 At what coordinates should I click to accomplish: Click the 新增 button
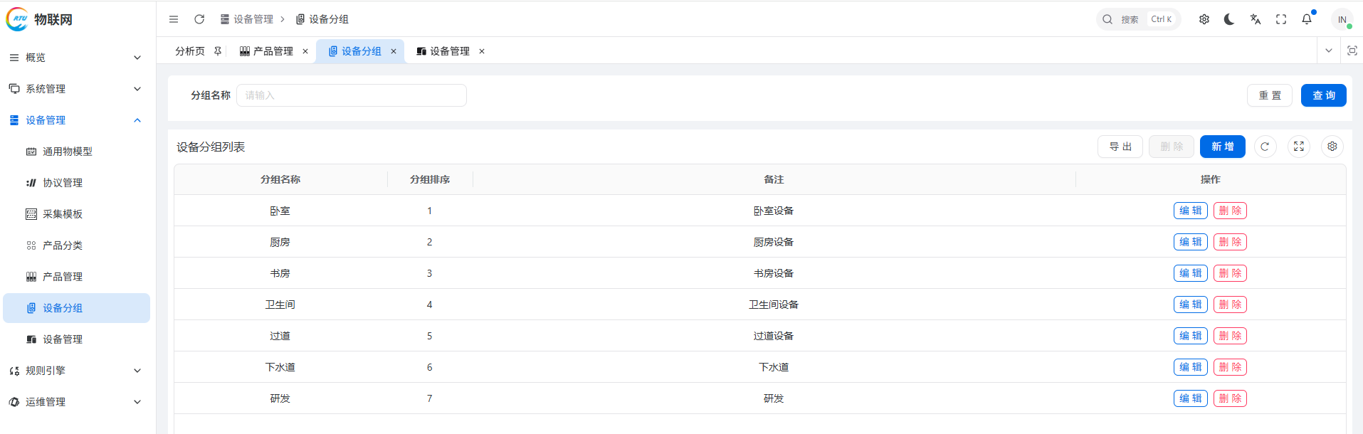(x=1222, y=147)
